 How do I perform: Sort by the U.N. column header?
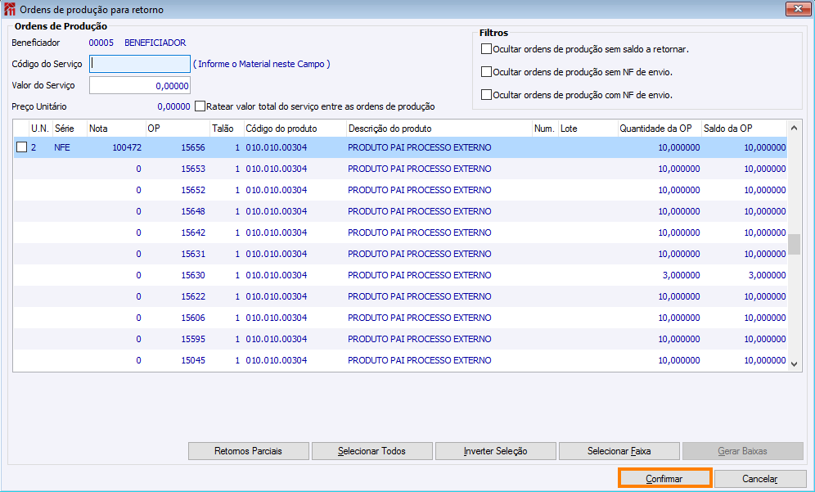tap(39, 129)
